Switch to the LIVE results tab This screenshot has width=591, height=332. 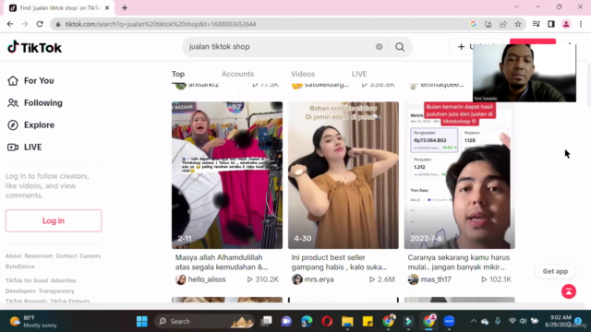(x=359, y=74)
